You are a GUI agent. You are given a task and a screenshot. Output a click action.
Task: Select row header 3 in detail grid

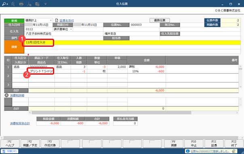coord(8,85)
